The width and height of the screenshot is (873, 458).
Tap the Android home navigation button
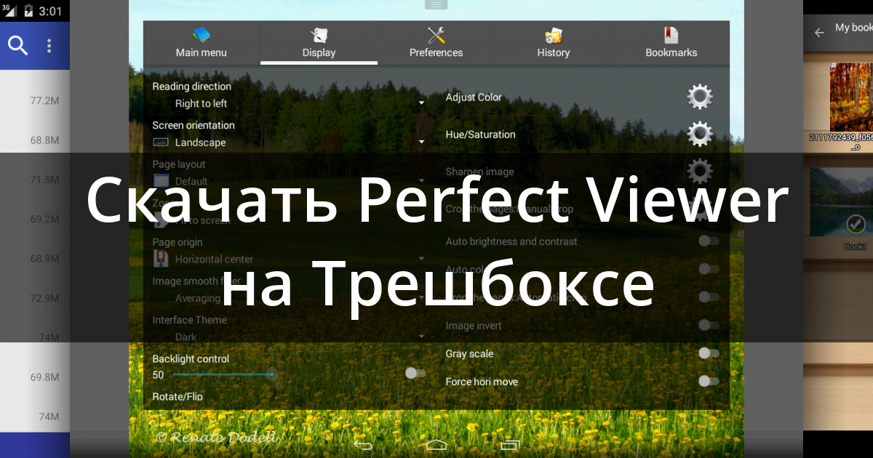pos(436,444)
